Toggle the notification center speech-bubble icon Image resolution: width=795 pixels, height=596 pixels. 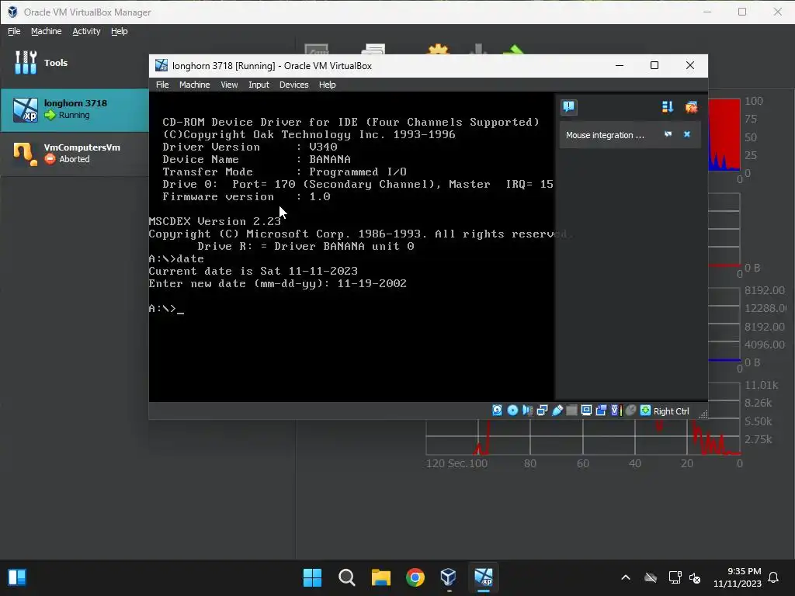(x=569, y=106)
